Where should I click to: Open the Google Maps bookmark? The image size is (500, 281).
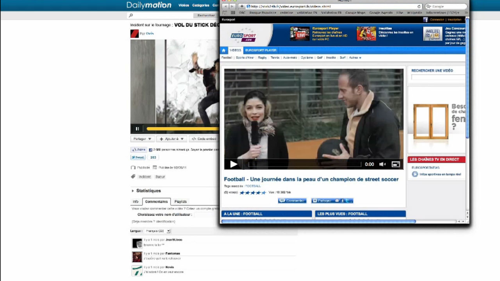point(355,13)
